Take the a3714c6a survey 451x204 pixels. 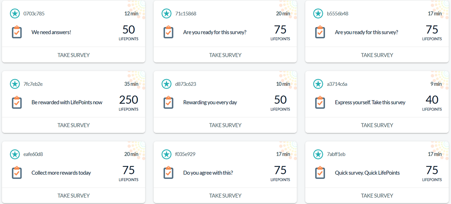tap(377, 125)
